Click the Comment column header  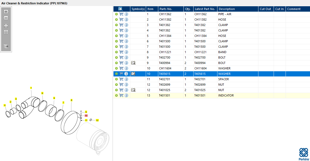298,9
